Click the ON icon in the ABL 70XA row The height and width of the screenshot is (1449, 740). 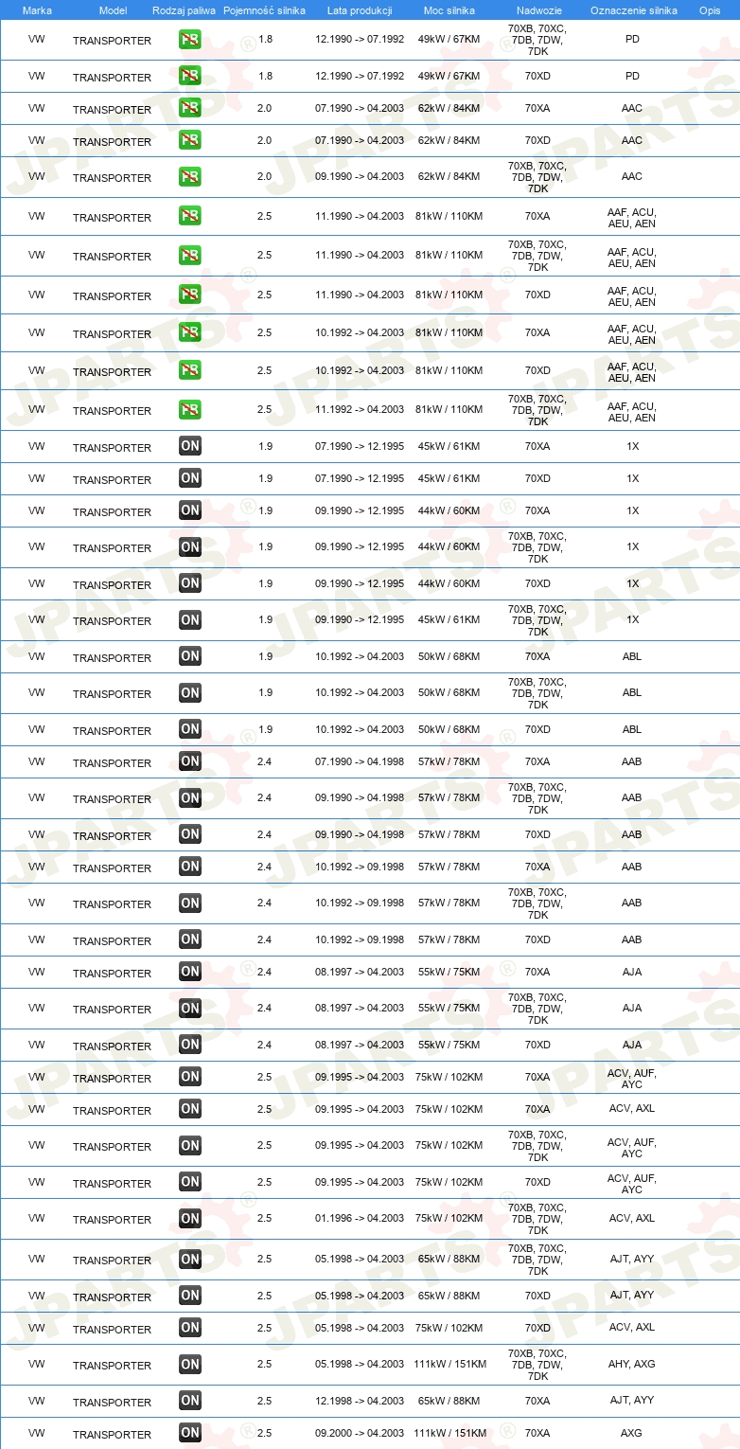[x=190, y=656]
